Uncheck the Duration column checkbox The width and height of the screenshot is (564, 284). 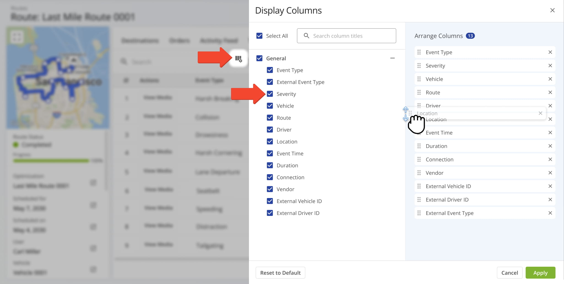(x=270, y=165)
